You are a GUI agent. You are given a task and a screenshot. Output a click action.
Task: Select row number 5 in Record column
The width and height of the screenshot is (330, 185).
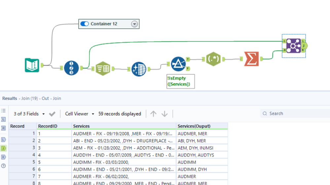pyautogui.click(x=23, y=162)
